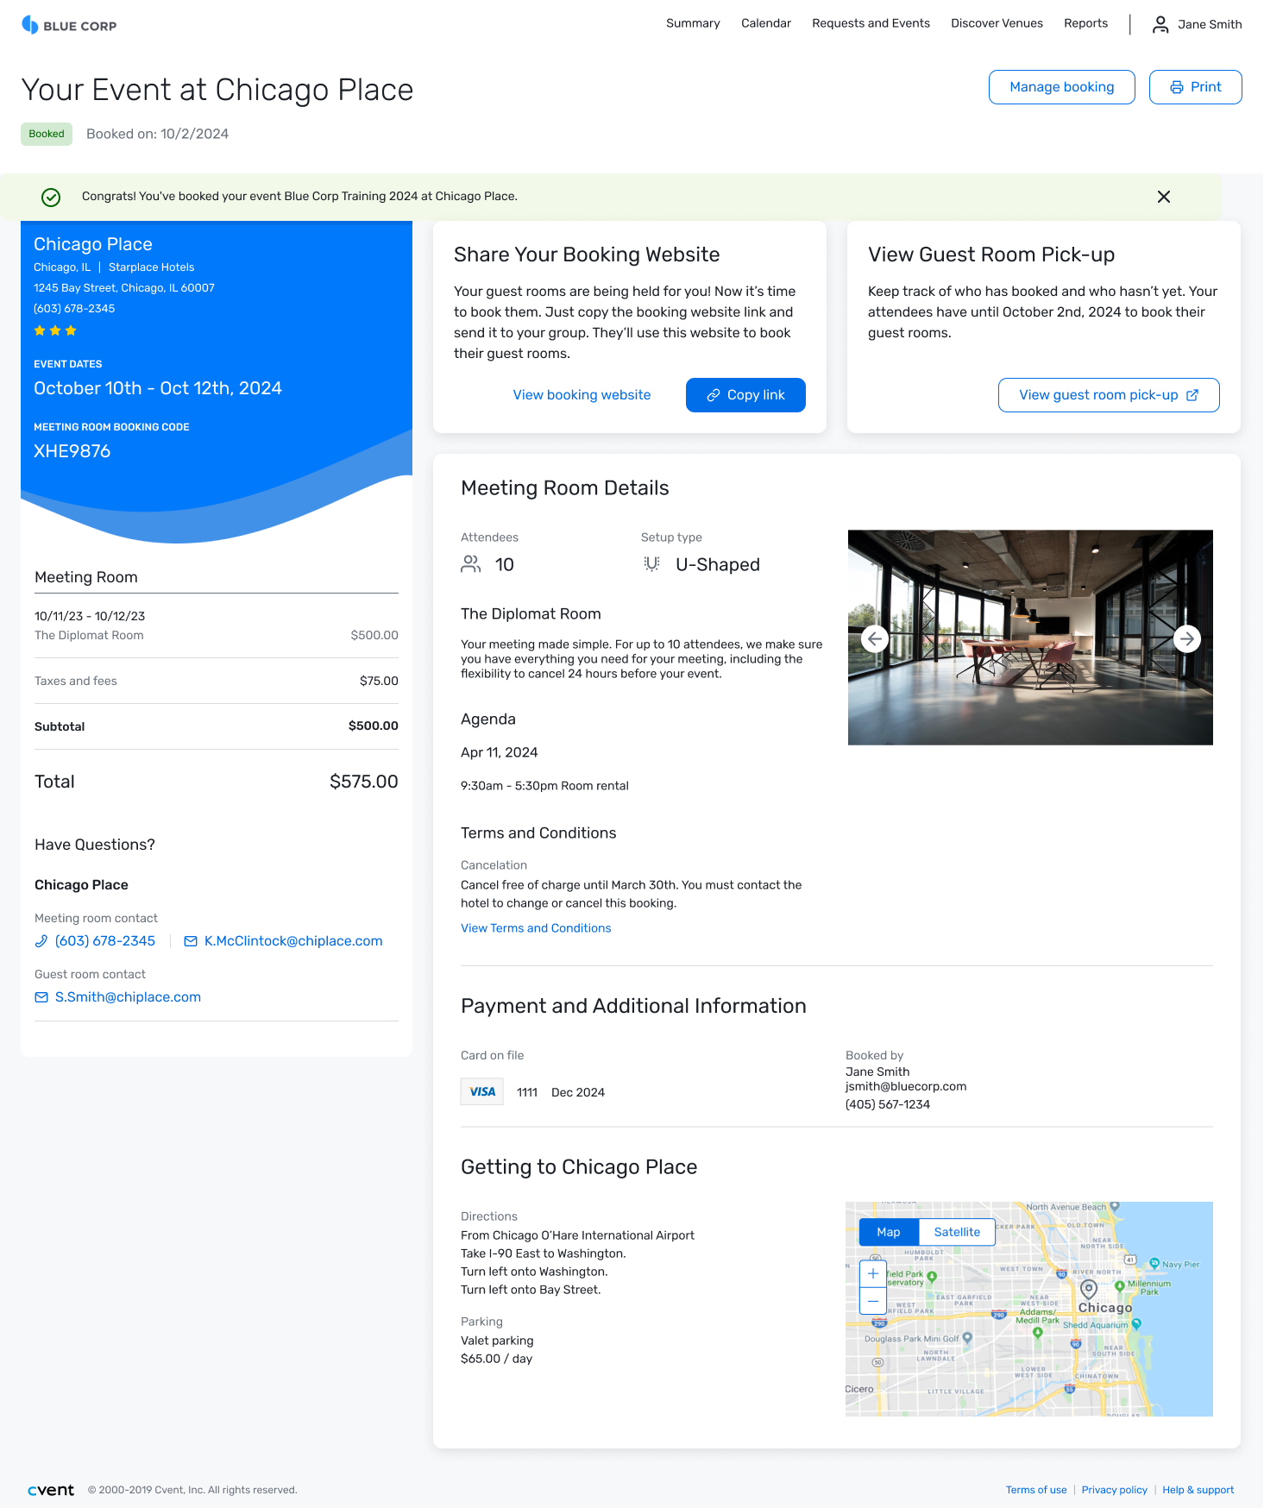Open Jane Smith account menu
The image size is (1264, 1508).
1198,24
